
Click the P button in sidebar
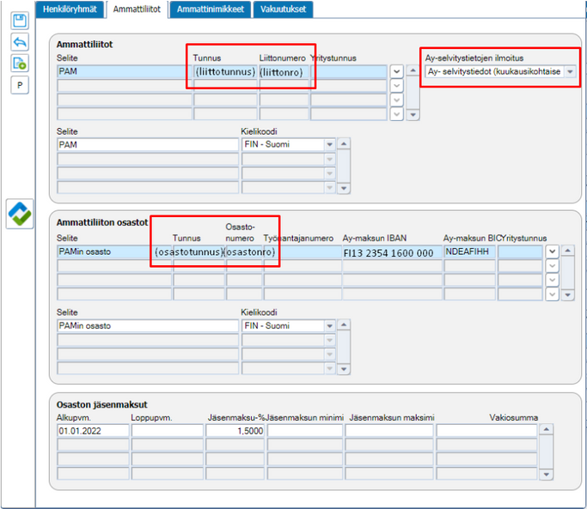click(x=20, y=85)
